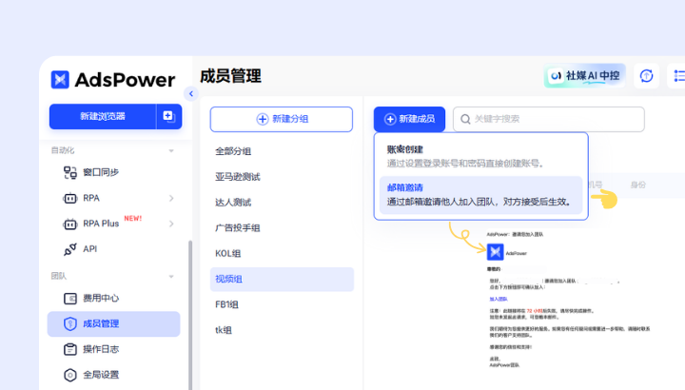Click the 成员管理 shield icon
The image size is (685, 390).
pos(69,323)
